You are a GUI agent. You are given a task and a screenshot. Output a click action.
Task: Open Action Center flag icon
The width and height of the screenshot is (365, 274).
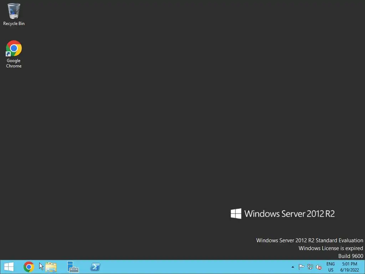[x=301, y=267]
